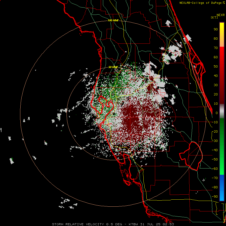
Task: Click the 60 value on velocity scale
Action: (216, 57)
